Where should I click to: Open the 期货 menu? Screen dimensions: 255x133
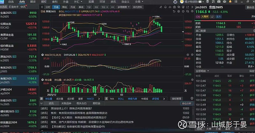pos(33,2)
